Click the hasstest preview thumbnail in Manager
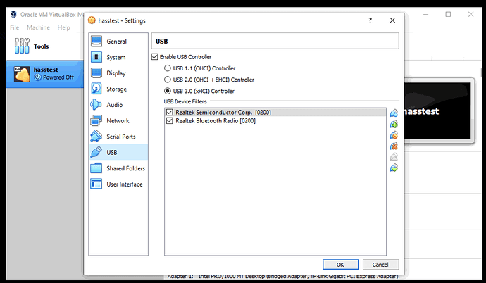The image size is (486, 283). coord(437,111)
